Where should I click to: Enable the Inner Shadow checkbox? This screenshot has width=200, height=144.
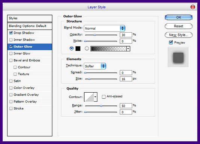[x=11, y=40]
